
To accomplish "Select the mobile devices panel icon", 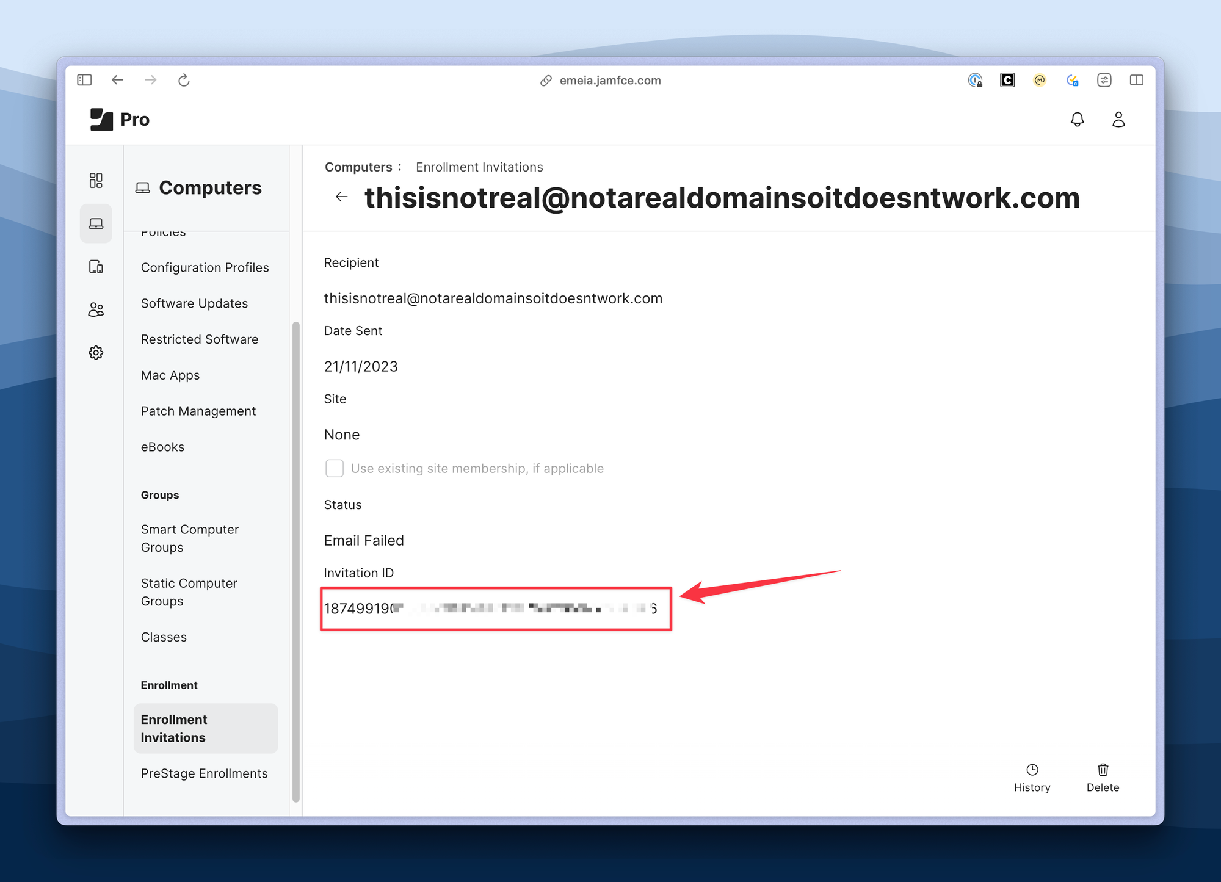I will pyautogui.click(x=95, y=266).
